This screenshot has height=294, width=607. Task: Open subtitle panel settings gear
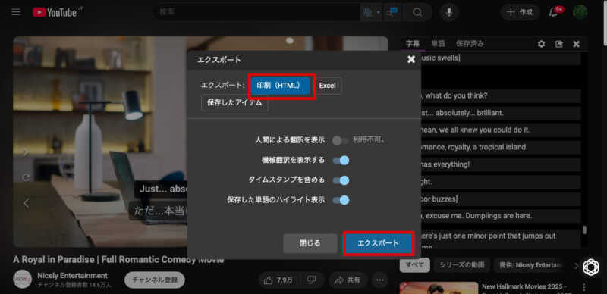coord(542,44)
